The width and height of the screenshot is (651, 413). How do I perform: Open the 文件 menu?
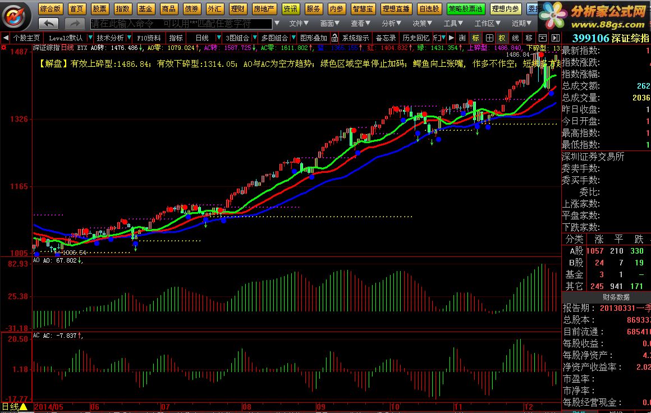click(299, 23)
